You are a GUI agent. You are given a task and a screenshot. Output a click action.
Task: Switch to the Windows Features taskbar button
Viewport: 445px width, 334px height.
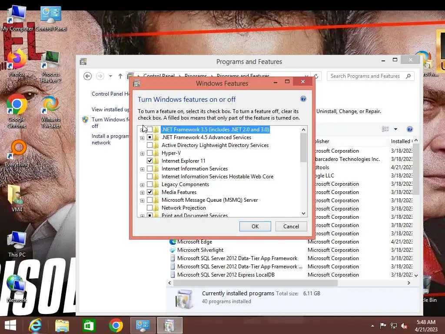click(x=170, y=325)
